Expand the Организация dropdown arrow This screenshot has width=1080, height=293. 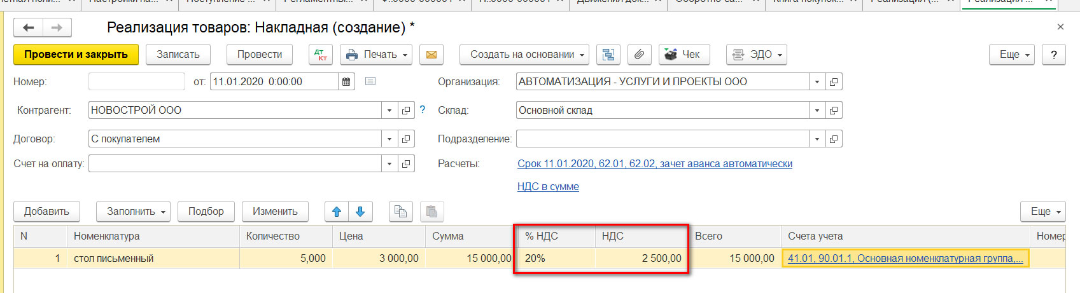pos(817,81)
